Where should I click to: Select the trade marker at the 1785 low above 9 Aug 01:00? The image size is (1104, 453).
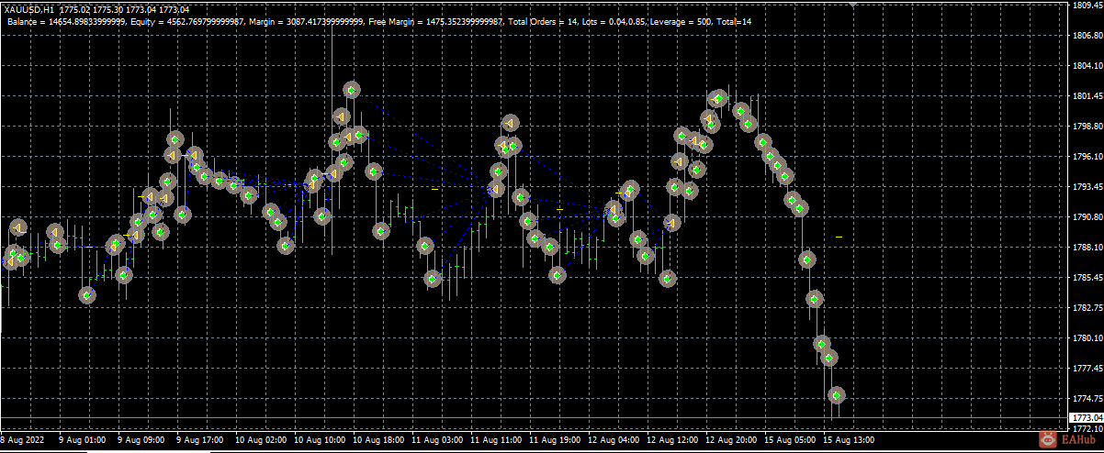pos(86,295)
